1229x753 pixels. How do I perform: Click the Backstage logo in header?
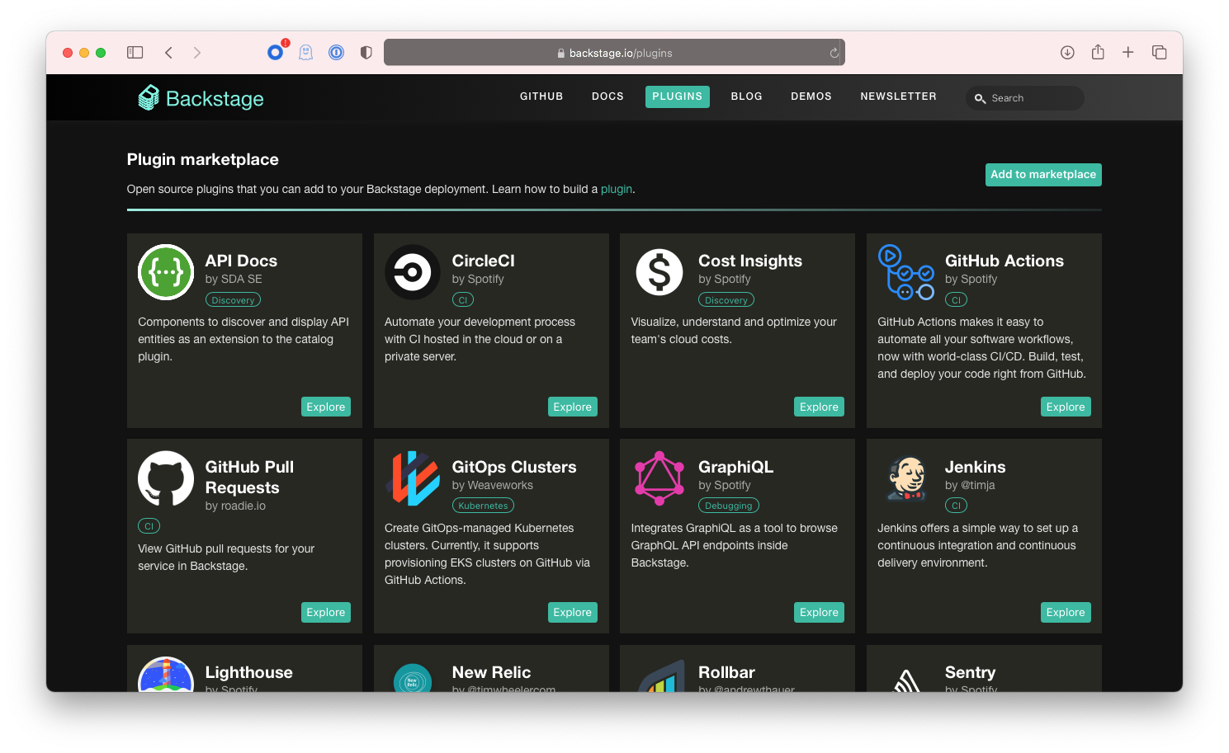[201, 98]
